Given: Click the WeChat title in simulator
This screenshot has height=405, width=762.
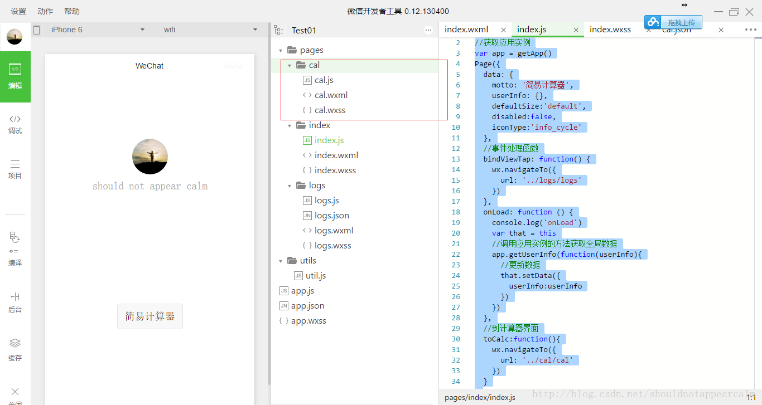Looking at the screenshot, I should pyautogui.click(x=149, y=66).
